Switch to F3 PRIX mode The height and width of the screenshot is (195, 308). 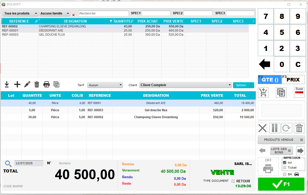(x=293, y=80)
